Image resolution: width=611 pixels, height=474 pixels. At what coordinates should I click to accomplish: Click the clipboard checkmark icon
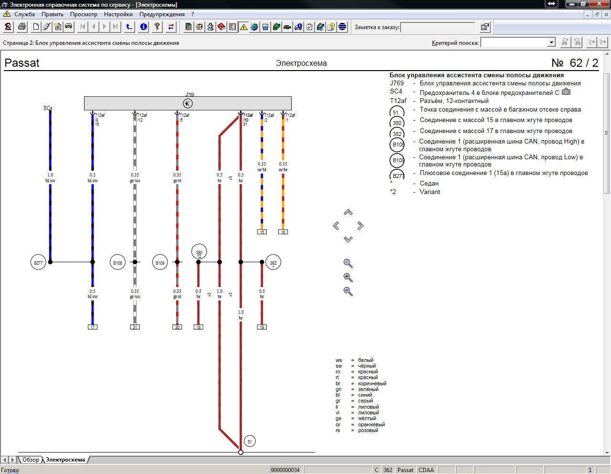pyautogui.click(x=309, y=27)
